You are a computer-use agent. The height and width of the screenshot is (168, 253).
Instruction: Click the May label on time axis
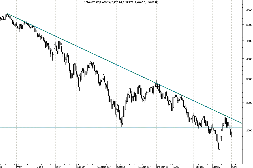point(19,167)
